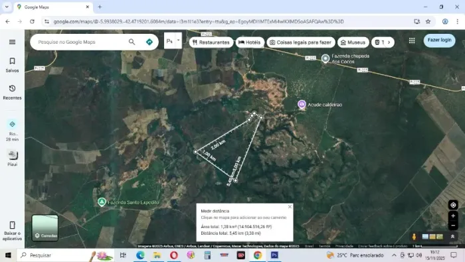Open directions via the blue diamond icon
Image resolution: width=465 pixels, height=262 pixels.
click(149, 42)
